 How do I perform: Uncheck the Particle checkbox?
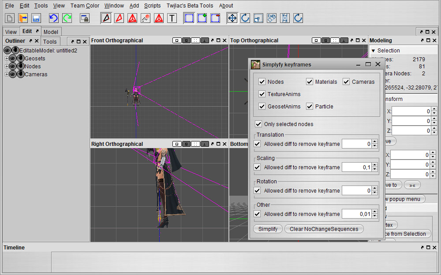pyautogui.click(x=310, y=106)
